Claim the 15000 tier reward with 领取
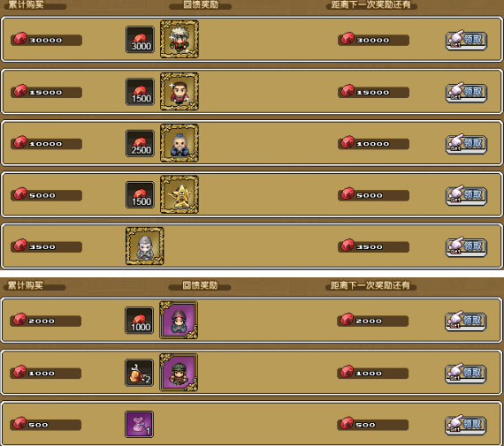The width and height of the screenshot is (504, 446). click(466, 92)
